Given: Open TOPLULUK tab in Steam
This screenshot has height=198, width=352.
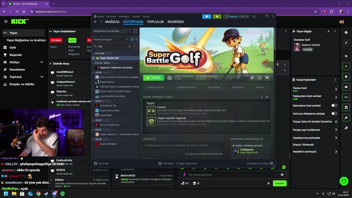Looking at the screenshot, I should click(155, 22).
